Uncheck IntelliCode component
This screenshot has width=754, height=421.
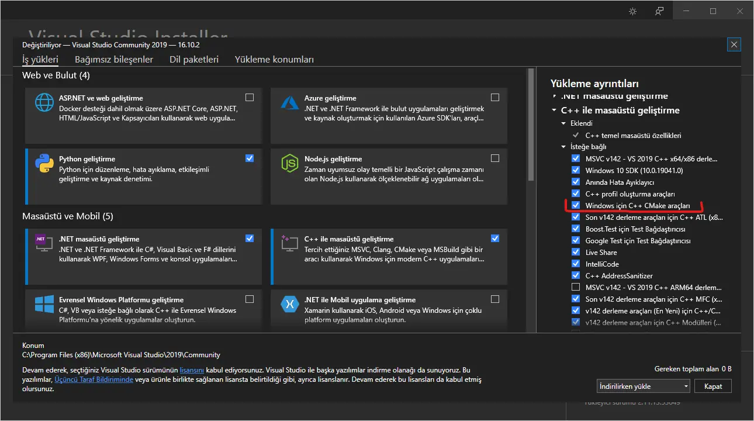click(576, 264)
